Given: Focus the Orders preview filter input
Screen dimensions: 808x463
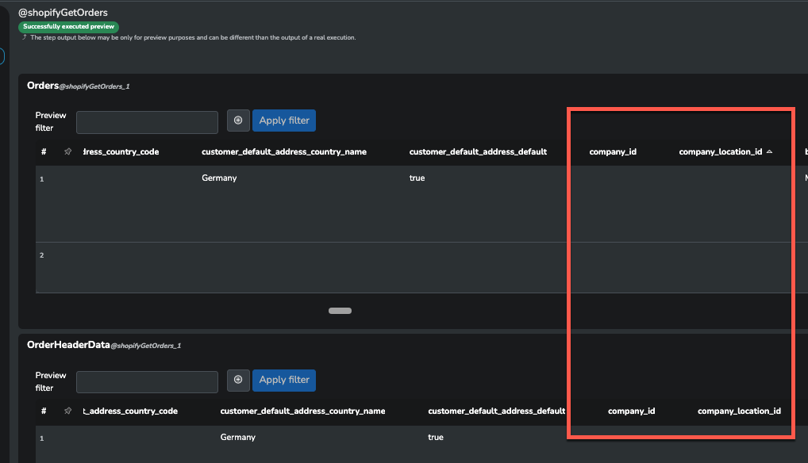Looking at the screenshot, I should (x=147, y=122).
